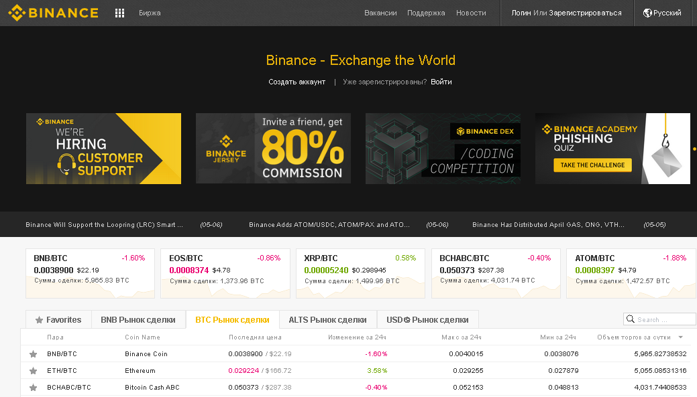Click the globe language icon
The height and width of the screenshot is (397, 697).
[x=647, y=13]
